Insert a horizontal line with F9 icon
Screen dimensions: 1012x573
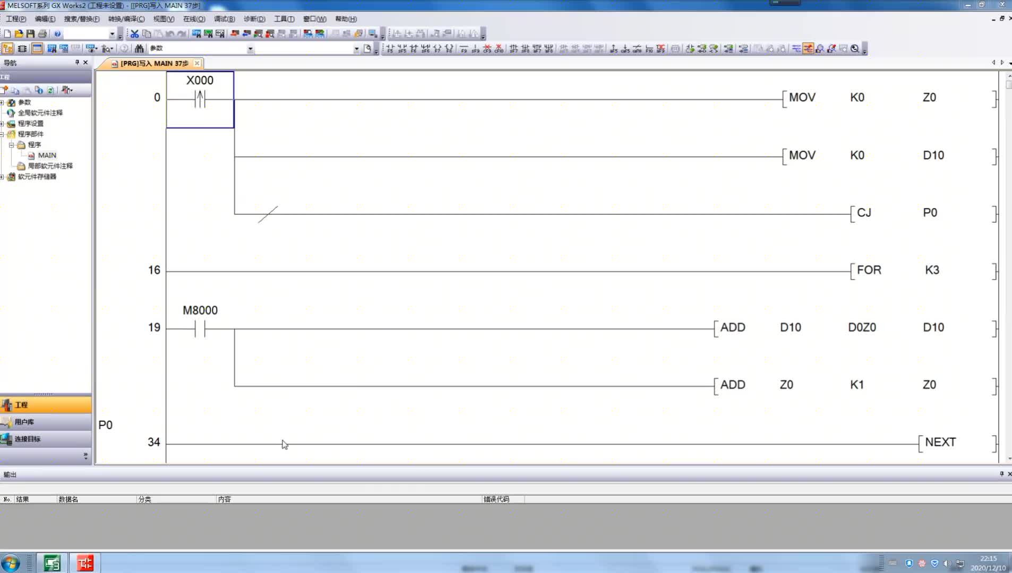click(464, 49)
